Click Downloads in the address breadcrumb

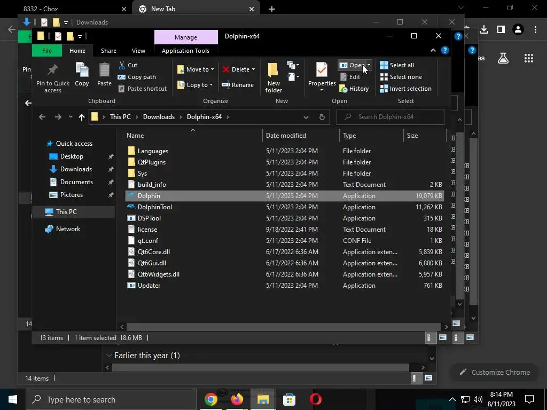159,117
